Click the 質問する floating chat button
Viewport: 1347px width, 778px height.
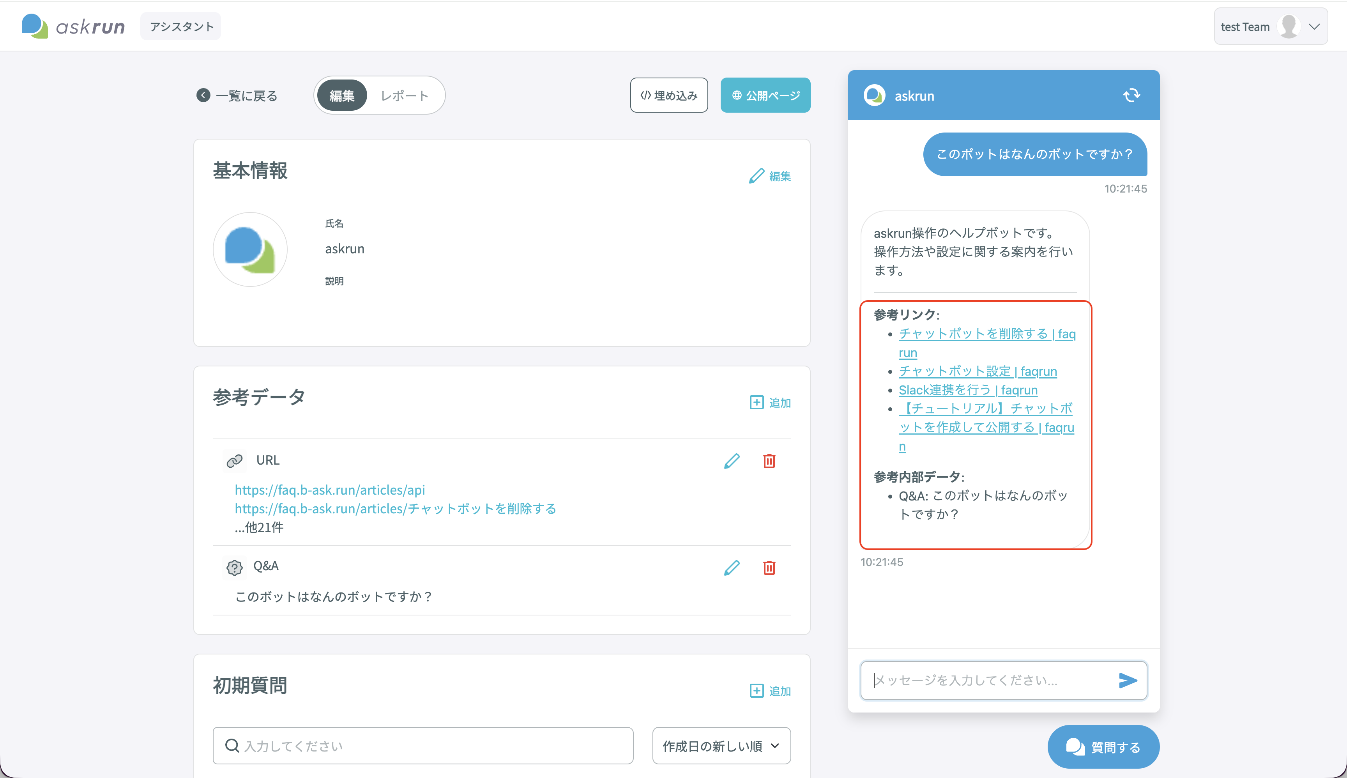click(1103, 747)
